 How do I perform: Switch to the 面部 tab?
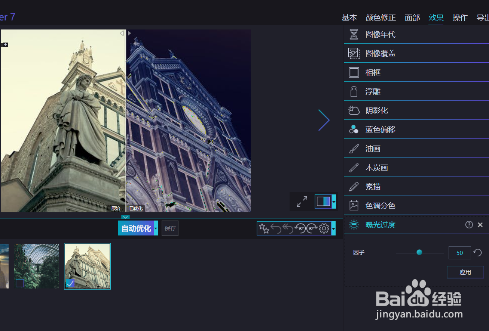[x=412, y=18]
